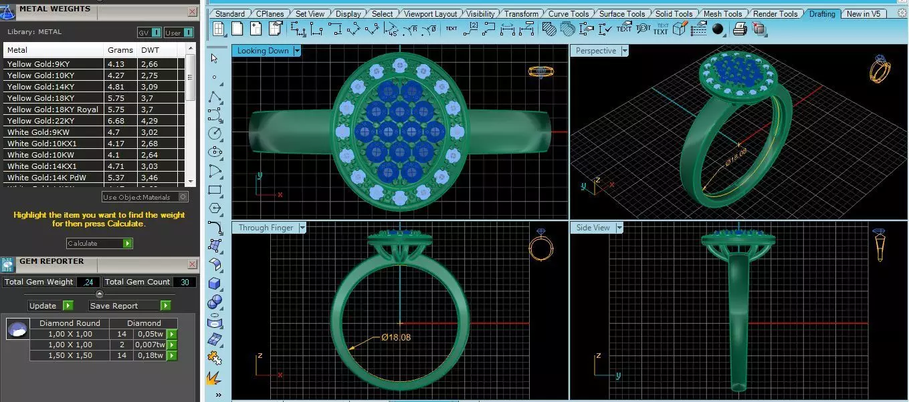Image resolution: width=909 pixels, height=402 pixels.
Task: Click the Gem Reporter panel icon
Action: 9,265
